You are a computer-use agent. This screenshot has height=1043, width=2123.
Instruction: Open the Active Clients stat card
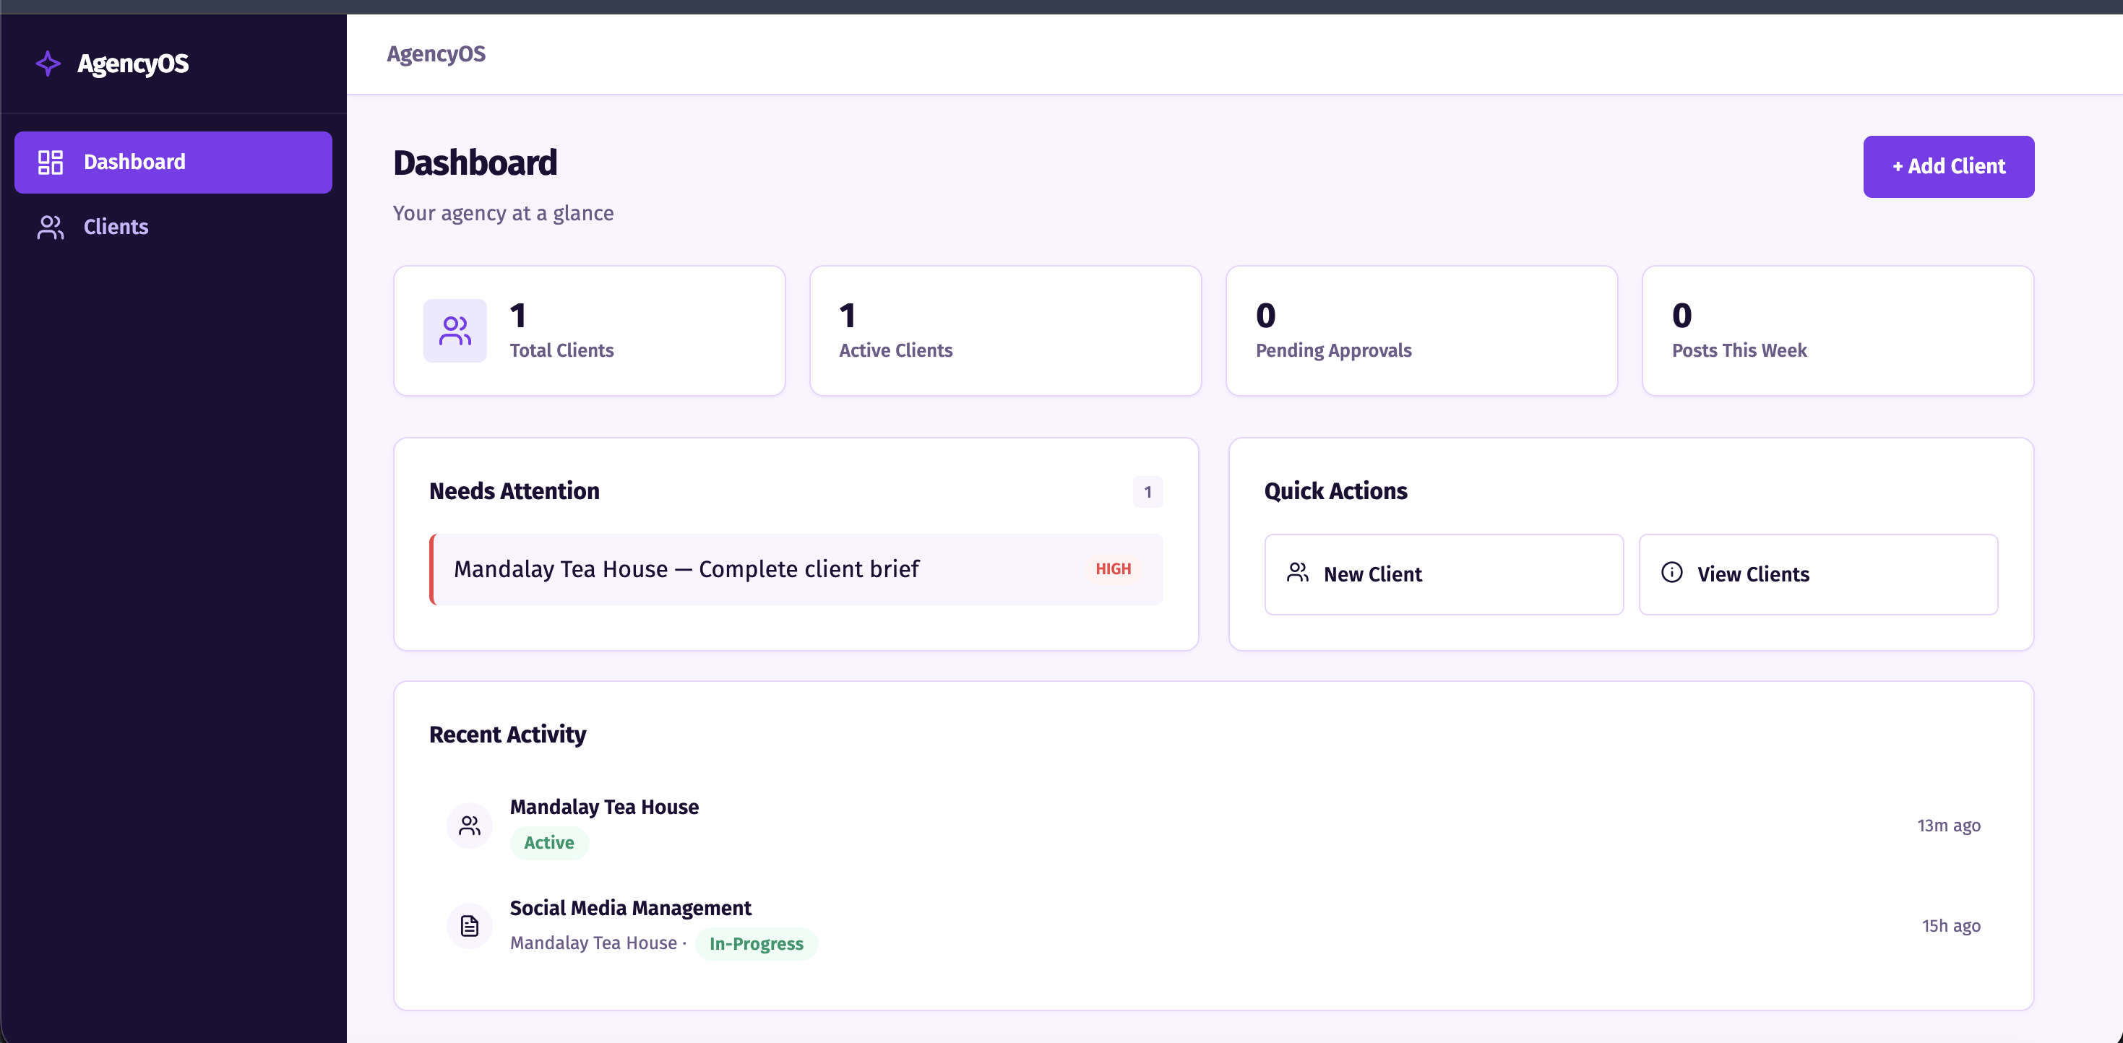coord(1005,330)
